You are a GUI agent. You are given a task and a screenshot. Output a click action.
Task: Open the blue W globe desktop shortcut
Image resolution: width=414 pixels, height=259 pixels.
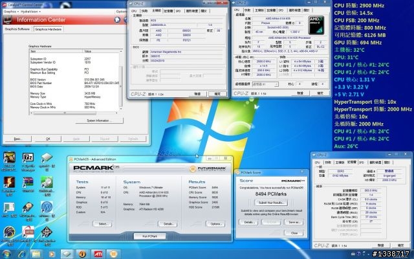tap(47, 207)
